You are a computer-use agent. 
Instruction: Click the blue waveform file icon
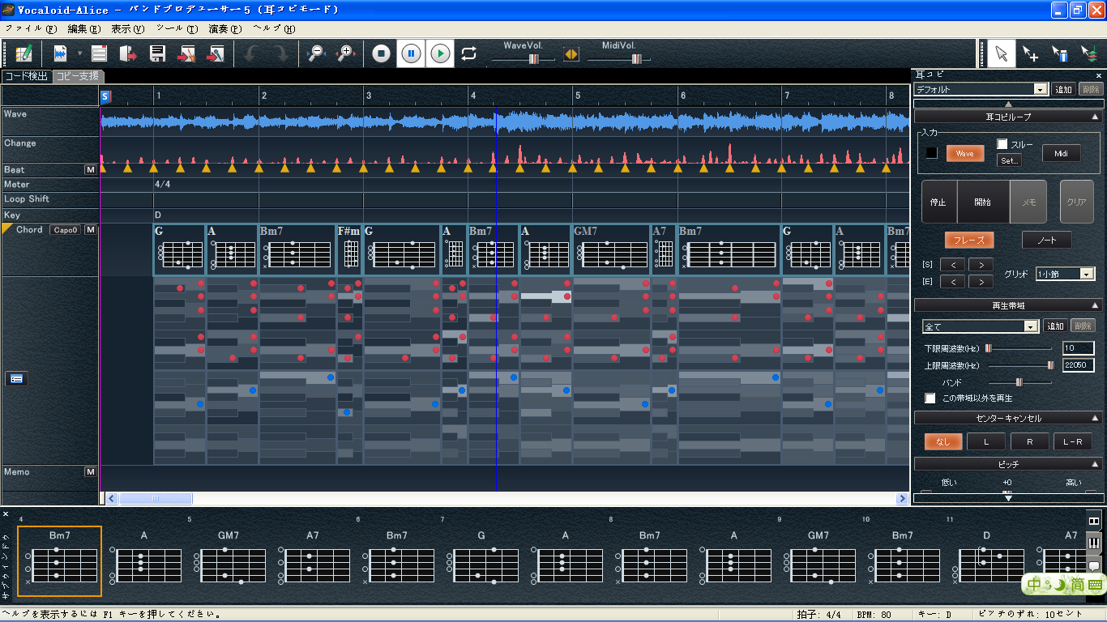pos(60,54)
